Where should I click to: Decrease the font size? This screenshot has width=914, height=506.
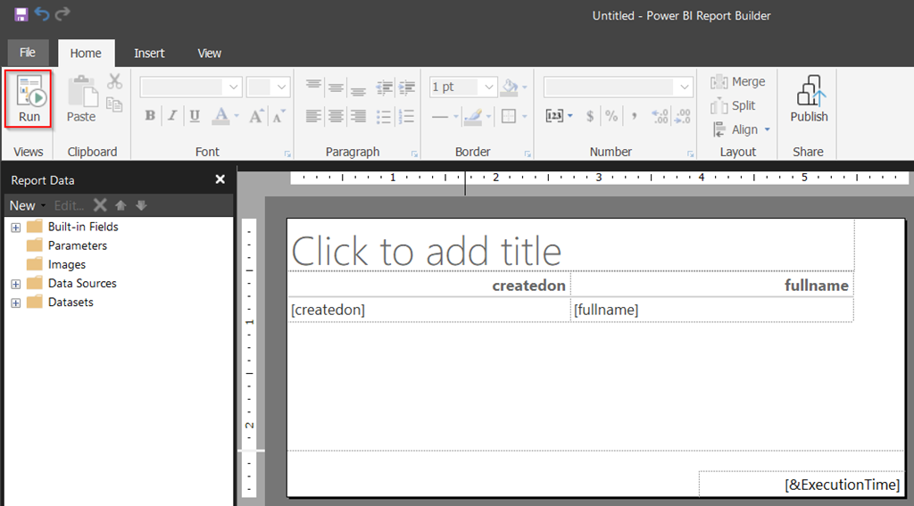pyautogui.click(x=279, y=116)
